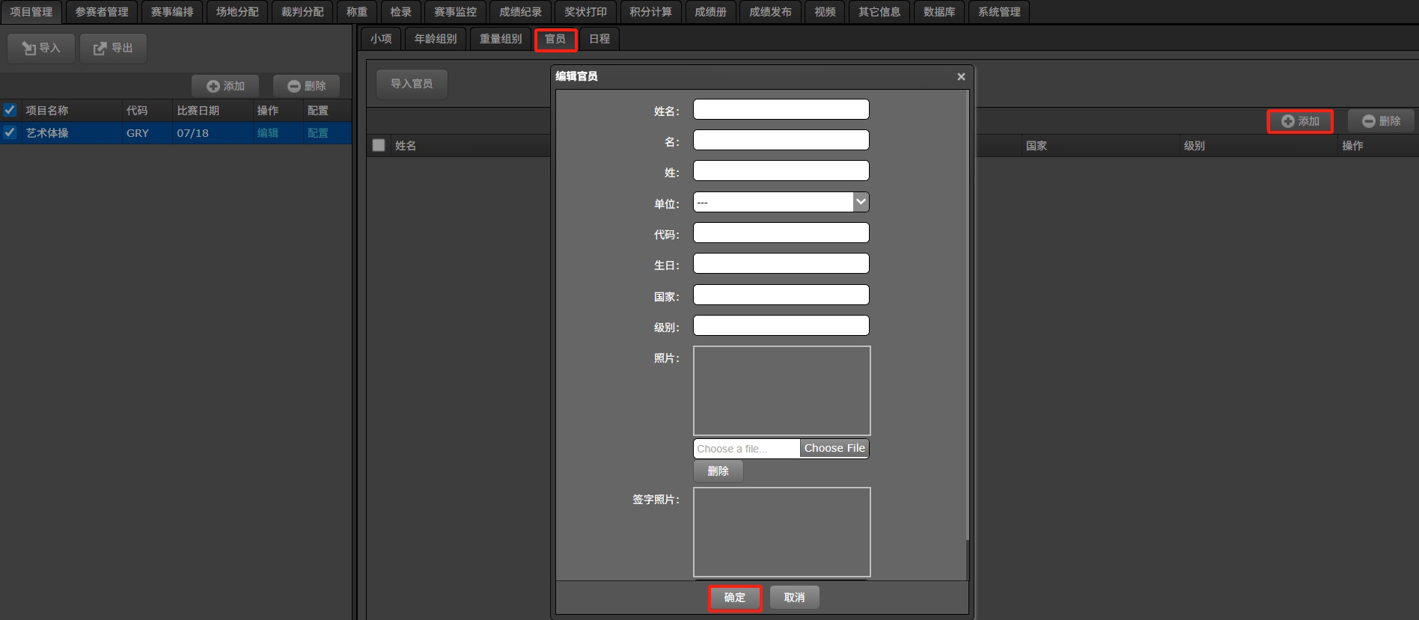Open the 裁判分配 menu tab
Viewport: 1419px width, 620px height.
click(x=302, y=12)
